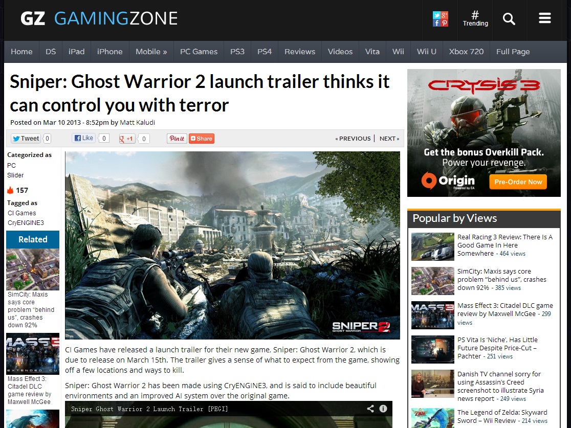The image size is (571, 428).
Task: Select Full Page in navigation bar
Action: 513,52
